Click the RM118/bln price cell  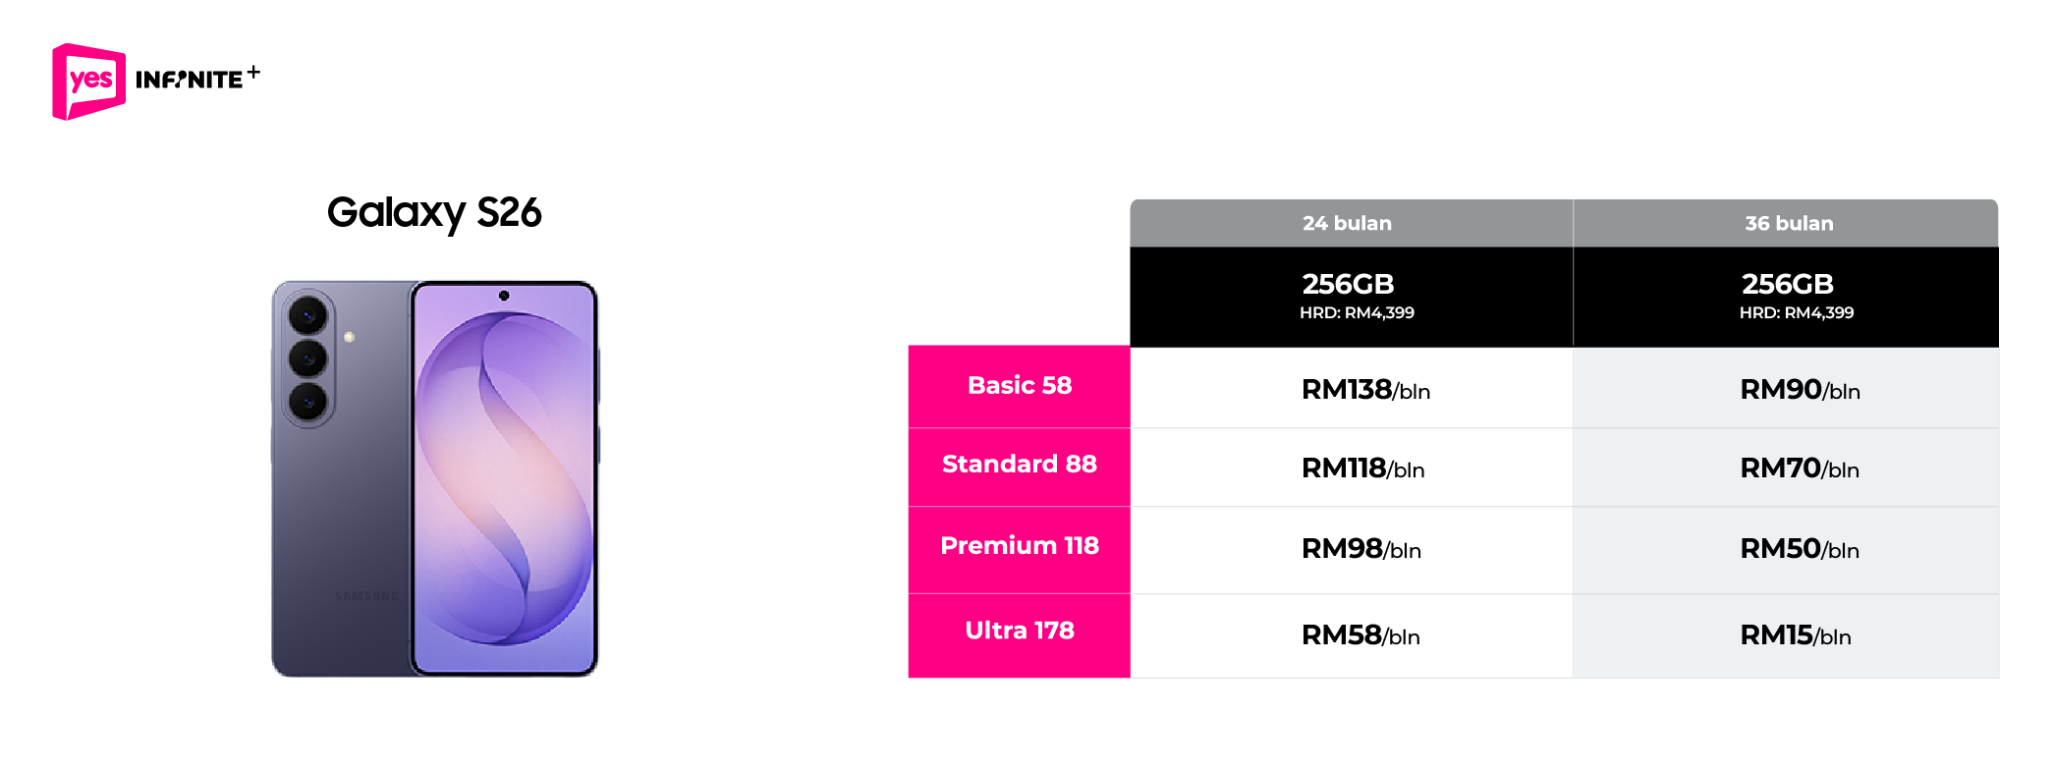[1362, 468]
